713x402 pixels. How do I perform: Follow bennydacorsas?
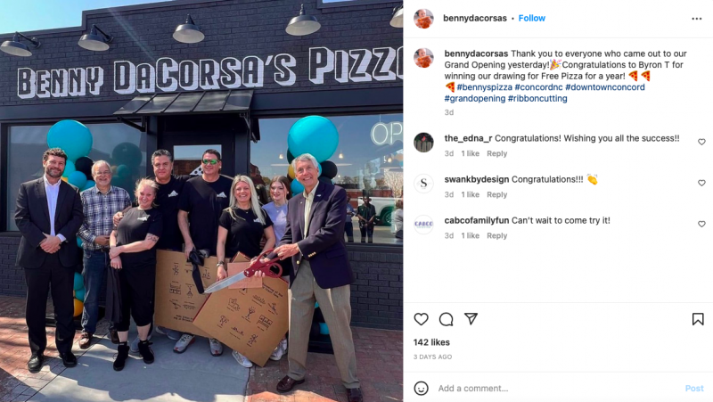[531, 18]
